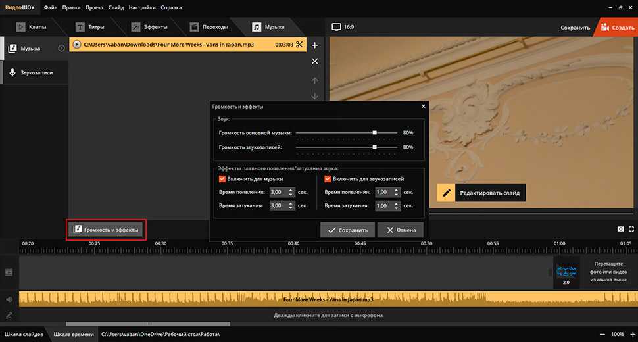
Task: Click the pencil icon on Редактировать слайд
Action: click(x=447, y=193)
